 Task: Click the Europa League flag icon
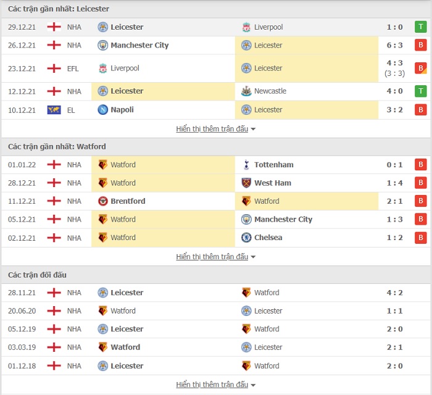[54, 110]
